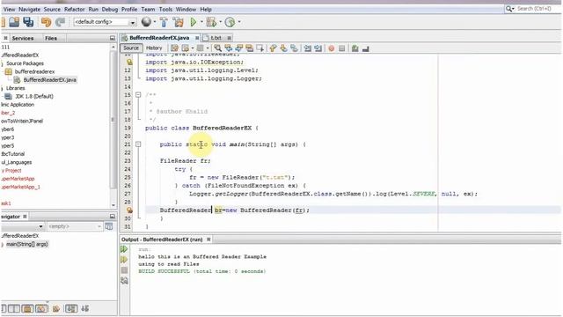This screenshot has width=563, height=317.
Task: Open the browser globe dropdown arrow
Action: pos(155,22)
